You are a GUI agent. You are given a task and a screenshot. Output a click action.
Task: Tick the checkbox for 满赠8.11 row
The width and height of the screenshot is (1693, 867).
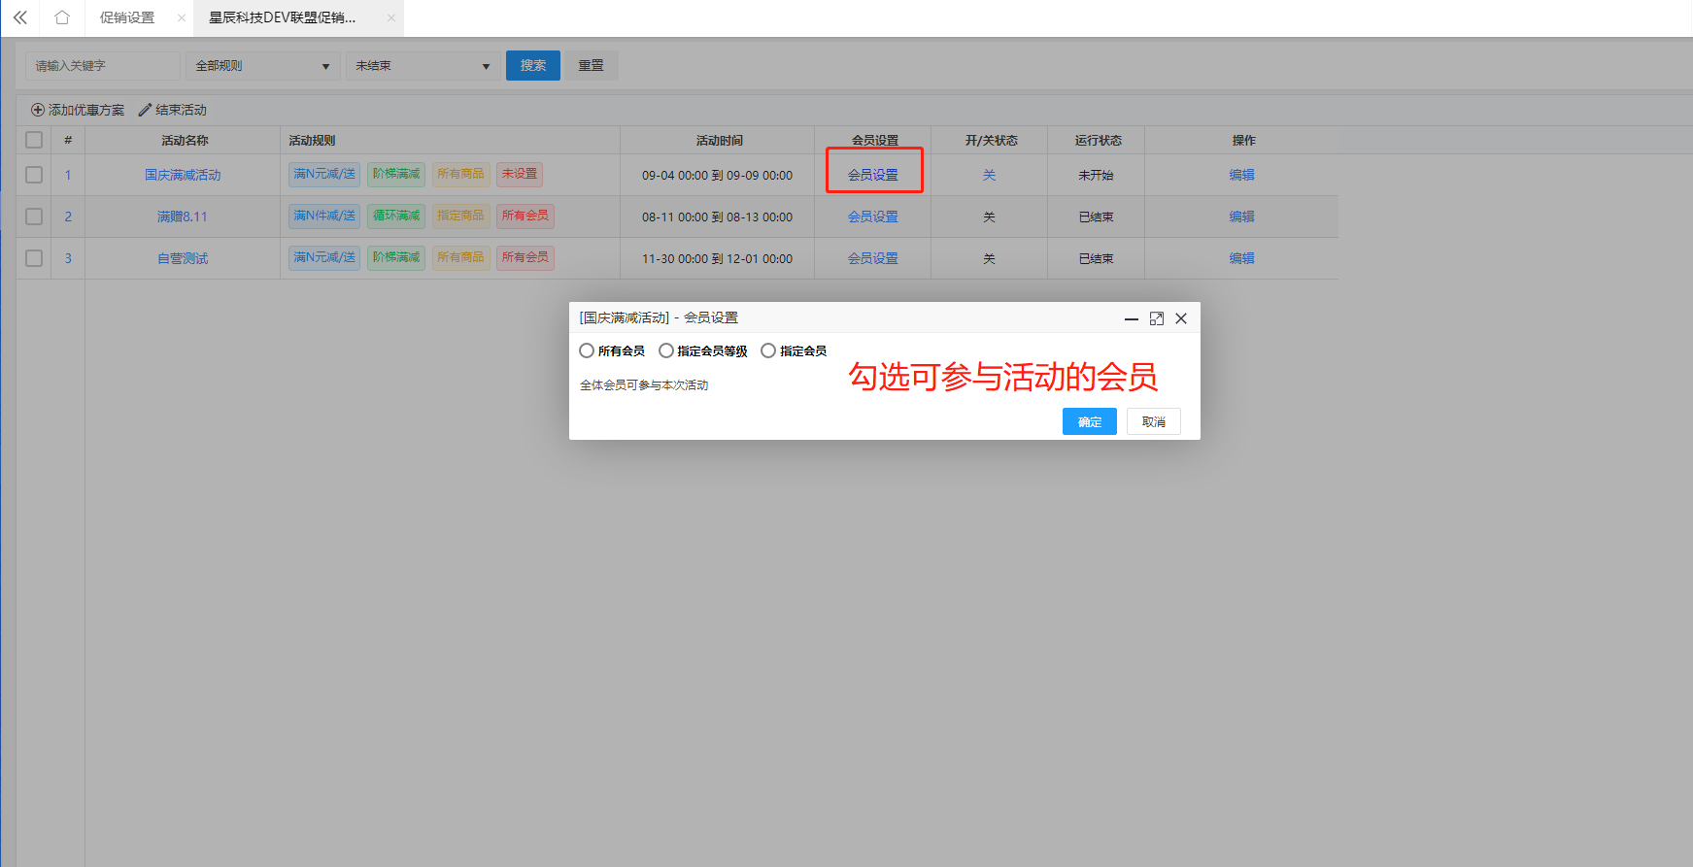point(34,217)
